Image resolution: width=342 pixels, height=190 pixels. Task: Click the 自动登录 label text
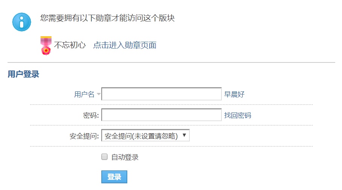click(125, 157)
